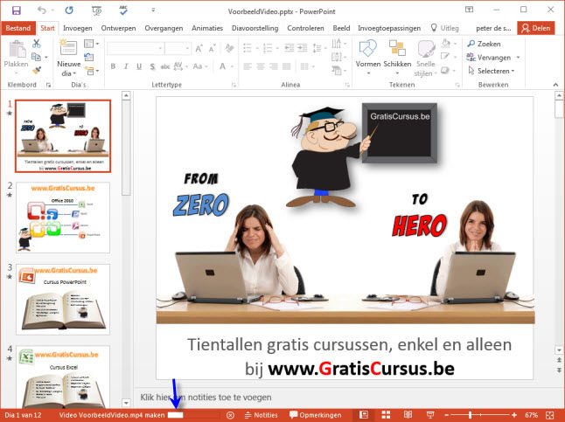The image size is (565, 422).
Task: Switch to the Diavoorstelling tab
Action: coord(255,28)
